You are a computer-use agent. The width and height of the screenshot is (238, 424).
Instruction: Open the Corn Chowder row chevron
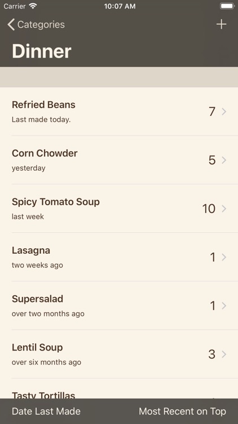pos(224,160)
